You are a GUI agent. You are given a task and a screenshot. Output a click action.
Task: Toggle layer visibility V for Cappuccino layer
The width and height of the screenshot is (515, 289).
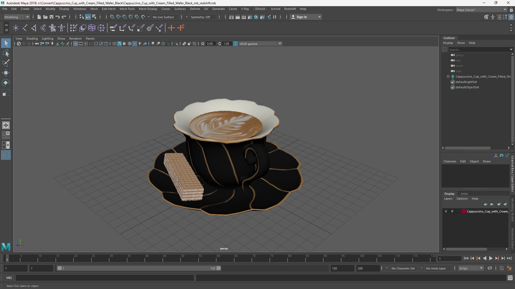[x=446, y=211]
